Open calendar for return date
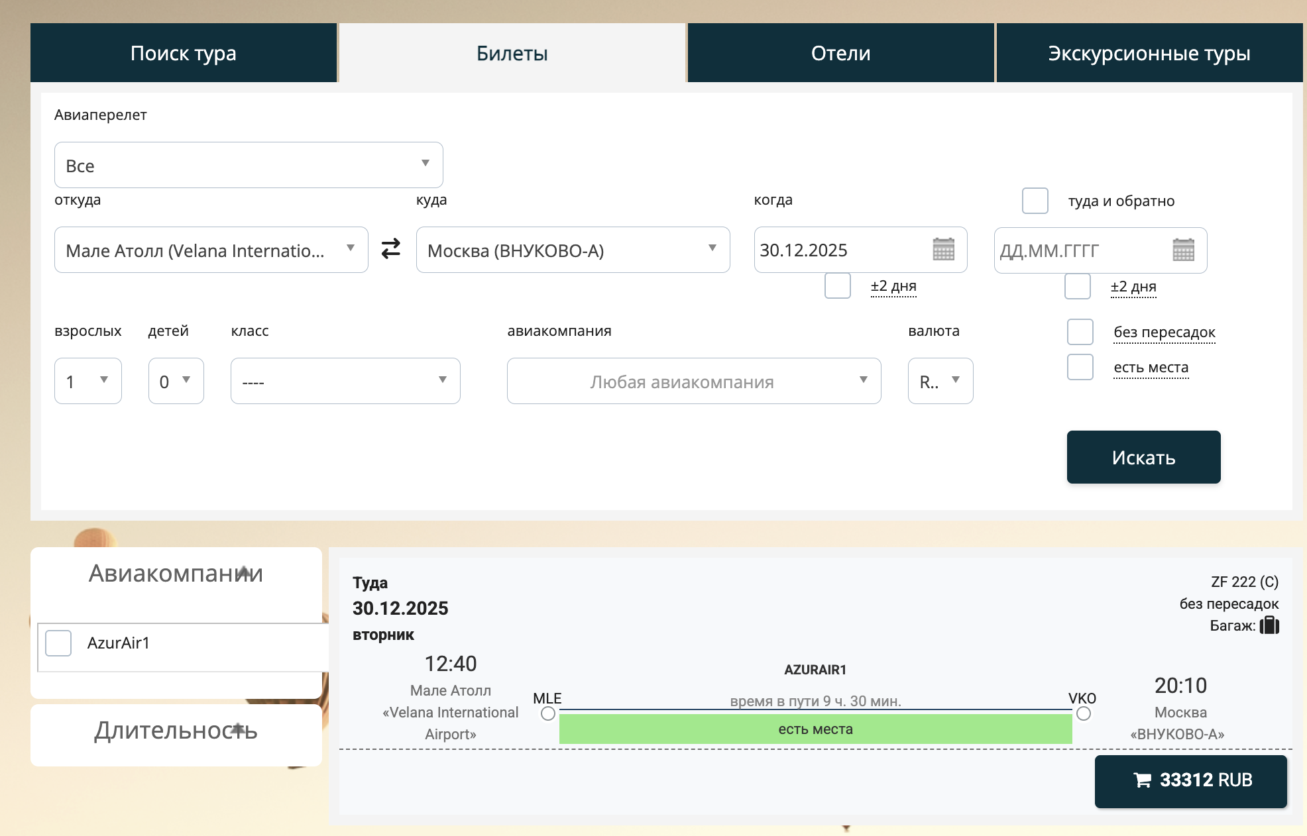Screen dimensions: 1307x836 tap(1183, 250)
